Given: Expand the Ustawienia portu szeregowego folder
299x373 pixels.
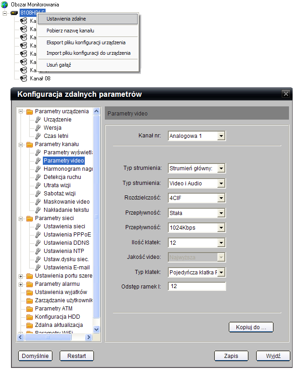Looking at the screenshot, I should 21,276.
